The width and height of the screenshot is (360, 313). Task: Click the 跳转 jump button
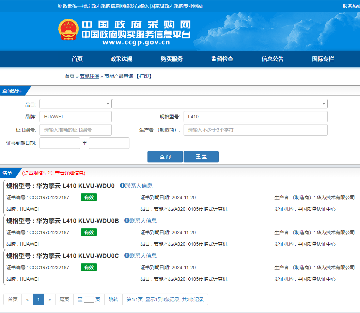113,299
